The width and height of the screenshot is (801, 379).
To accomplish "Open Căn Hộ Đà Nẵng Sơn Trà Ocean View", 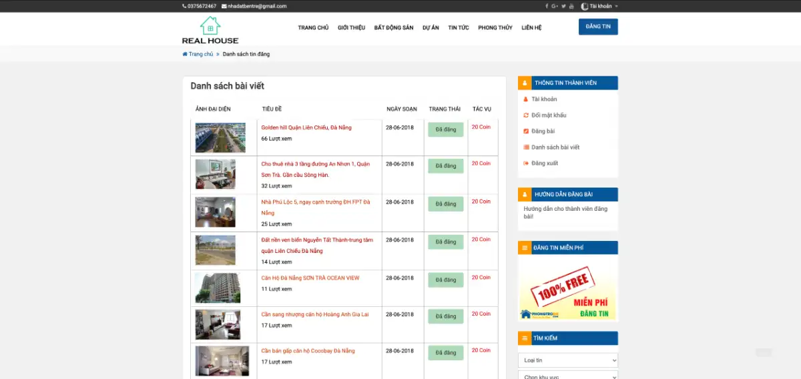I will pos(310,278).
